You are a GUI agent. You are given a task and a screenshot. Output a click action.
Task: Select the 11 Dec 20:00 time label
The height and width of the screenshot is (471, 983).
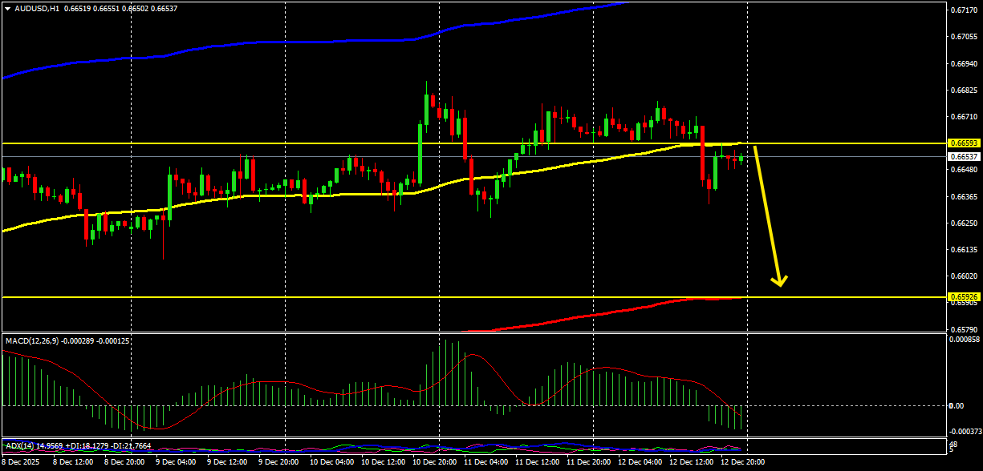pyautogui.click(x=588, y=462)
